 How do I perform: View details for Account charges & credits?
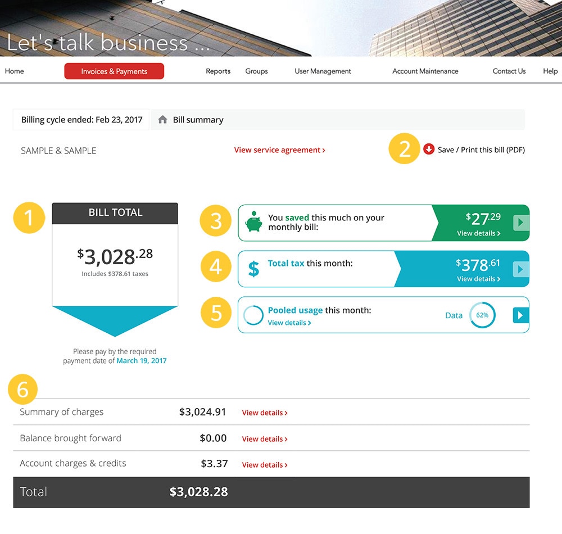pyautogui.click(x=264, y=465)
